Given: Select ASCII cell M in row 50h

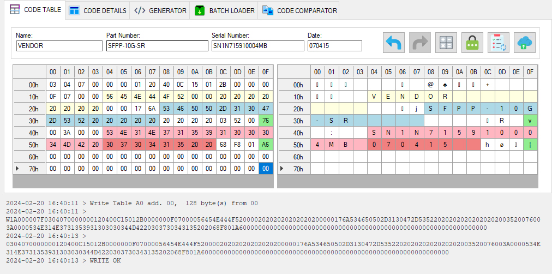Looking at the screenshot, I should (332, 145).
